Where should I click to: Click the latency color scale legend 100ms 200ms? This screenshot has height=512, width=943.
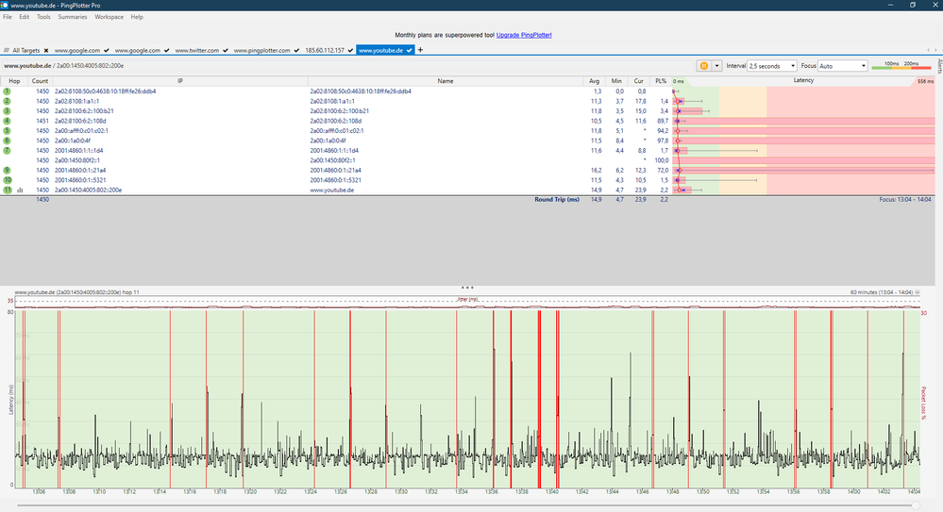point(901,65)
